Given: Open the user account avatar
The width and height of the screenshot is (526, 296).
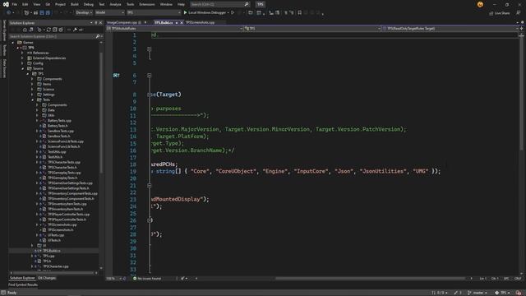Looking at the screenshot, I should point(480,4).
